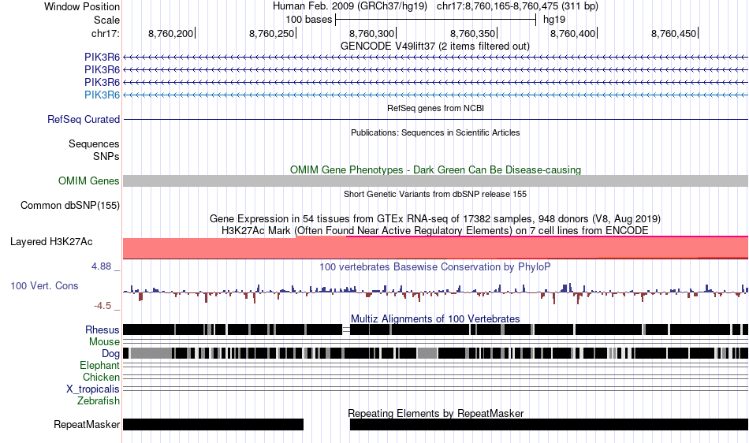Click the Zebrafish alignment label
The height and width of the screenshot is (443, 749).
tap(99, 401)
